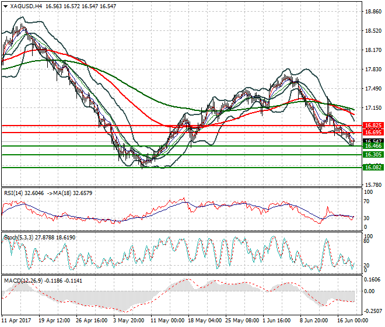Select the Stoch(5,3,3) indicator label
385x327 pixels.
tap(19, 238)
